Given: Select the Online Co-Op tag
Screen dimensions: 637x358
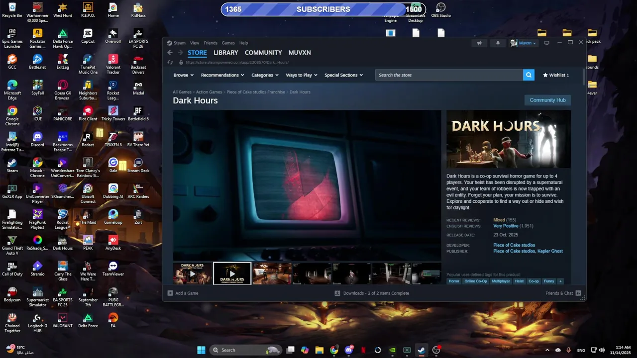Looking at the screenshot, I should (476, 281).
